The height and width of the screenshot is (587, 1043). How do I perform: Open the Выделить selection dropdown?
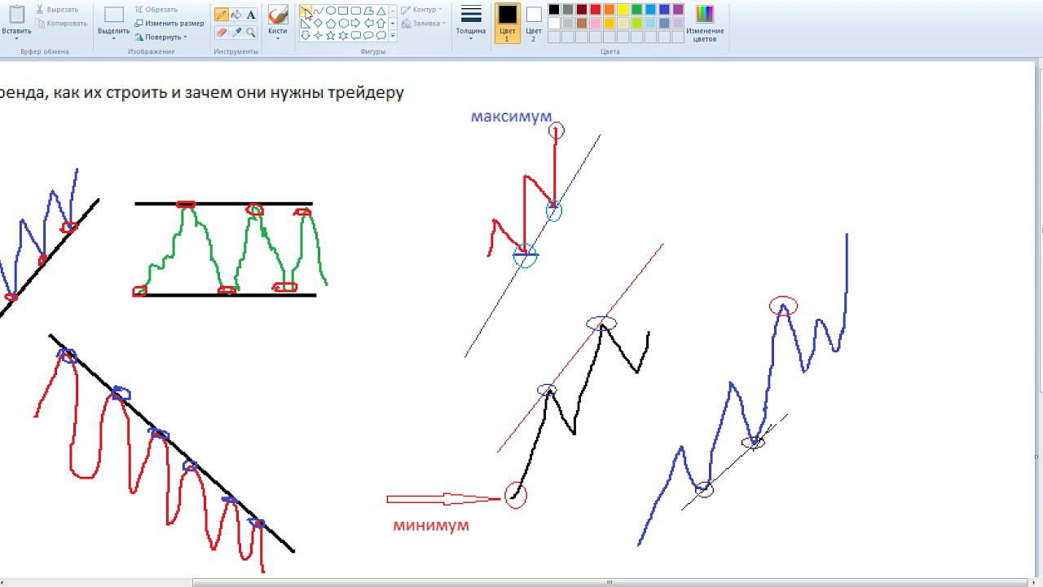pos(113,38)
